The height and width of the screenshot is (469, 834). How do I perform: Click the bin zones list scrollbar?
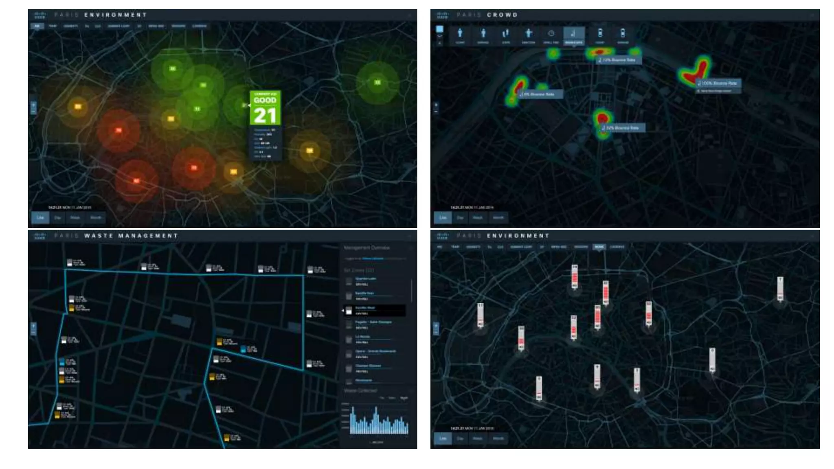pyautogui.click(x=411, y=290)
